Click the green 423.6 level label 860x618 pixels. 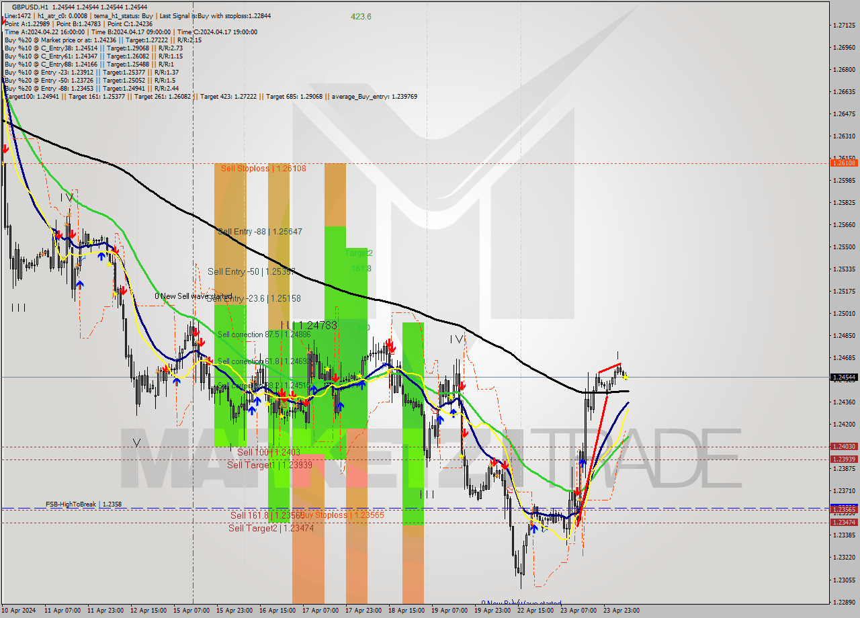point(361,17)
